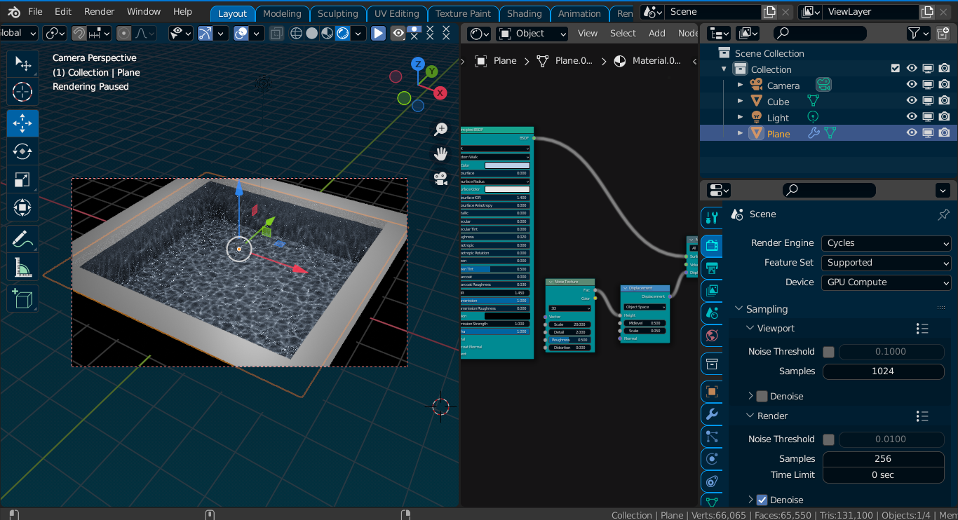Uncheck the Collection exclude checkbox
This screenshot has height=520, width=958.
coord(895,69)
